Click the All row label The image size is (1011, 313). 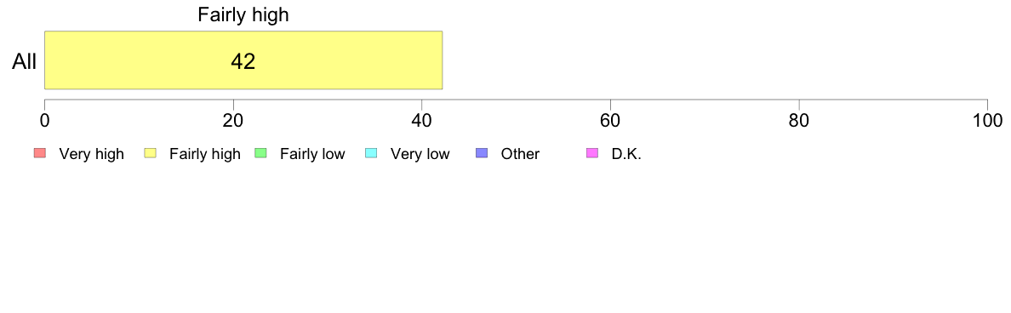tap(25, 61)
